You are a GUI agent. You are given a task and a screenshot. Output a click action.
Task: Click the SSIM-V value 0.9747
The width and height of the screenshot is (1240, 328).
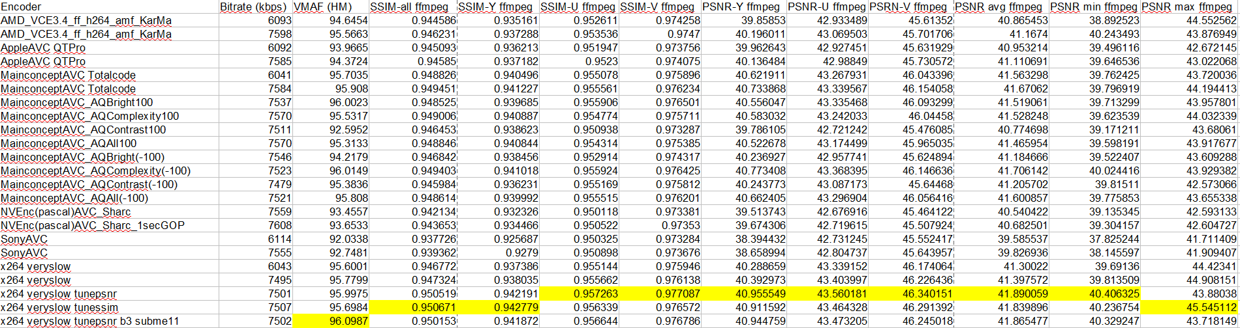[660, 34]
